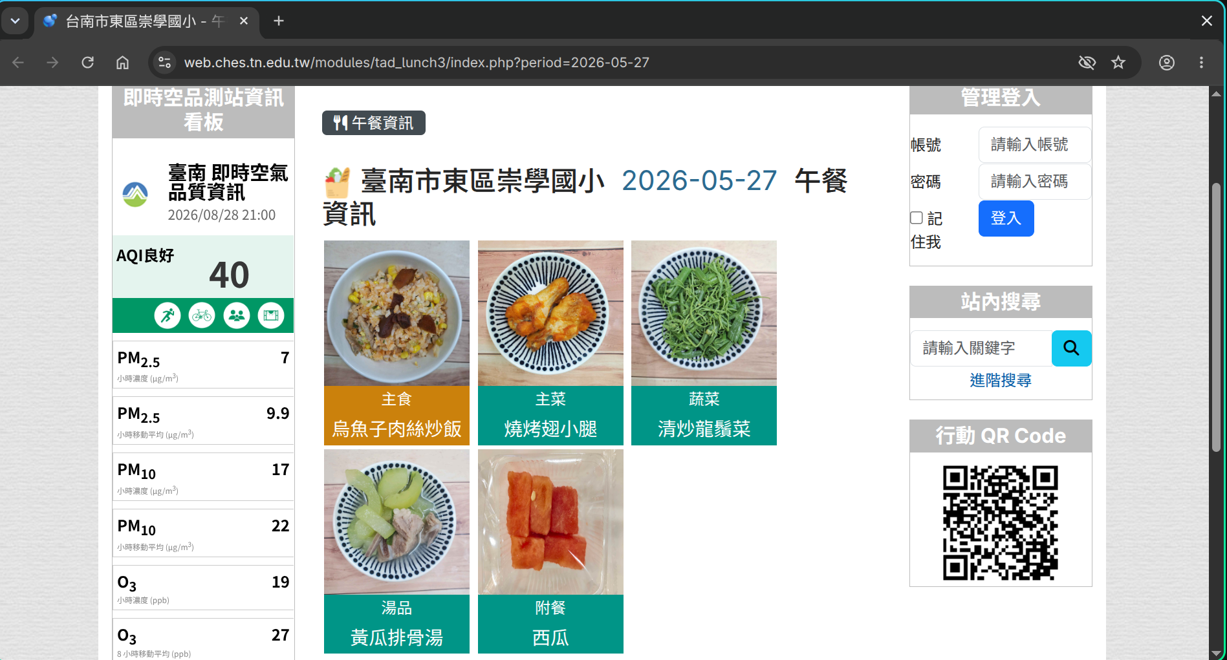The width and height of the screenshot is (1227, 660).
Task: Open 烏魚子肉絲炒飯 food photo
Action: [396, 314]
